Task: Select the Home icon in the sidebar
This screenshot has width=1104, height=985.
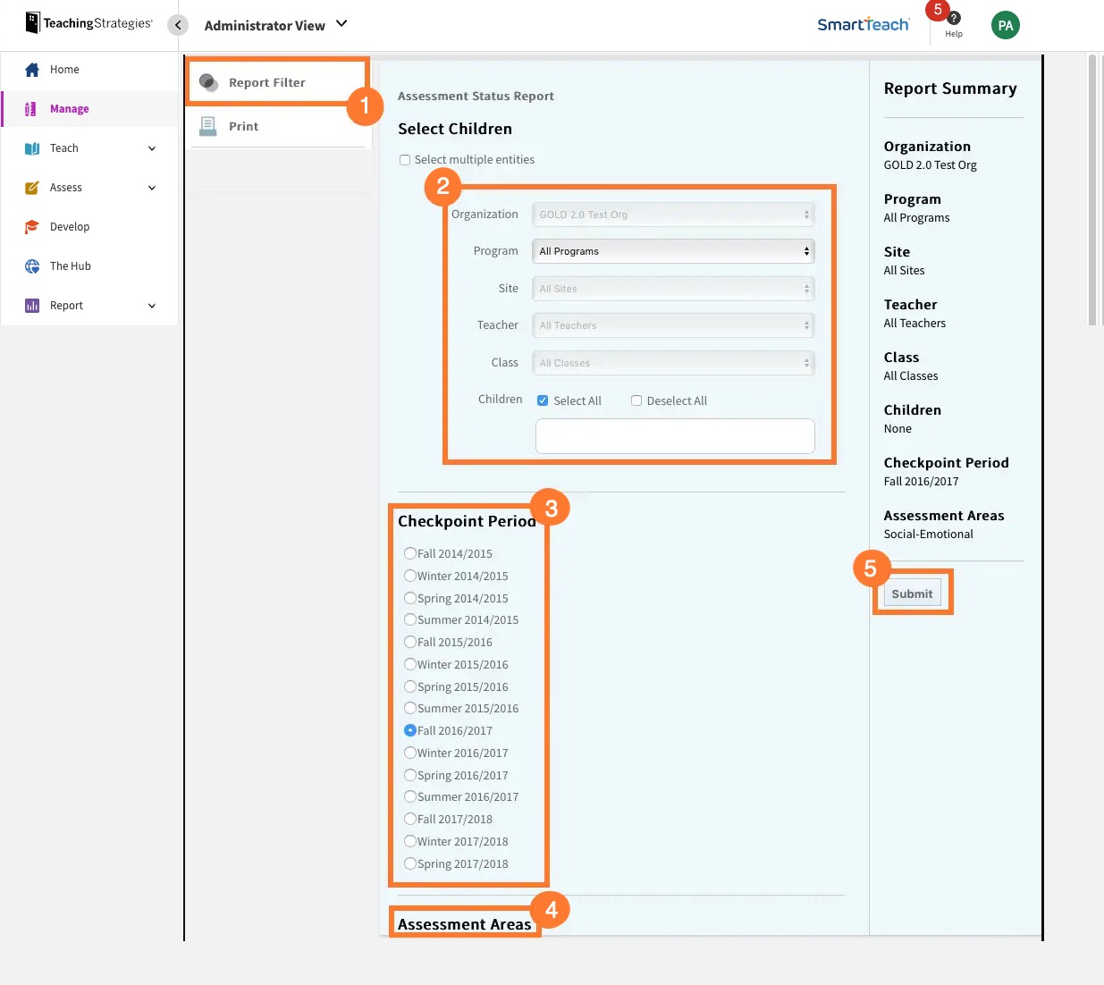Action: point(33,69)
